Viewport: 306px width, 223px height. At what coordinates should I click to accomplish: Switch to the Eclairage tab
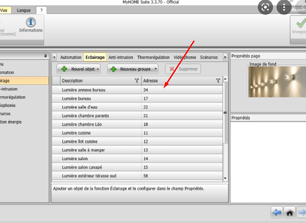click(95, 57)
